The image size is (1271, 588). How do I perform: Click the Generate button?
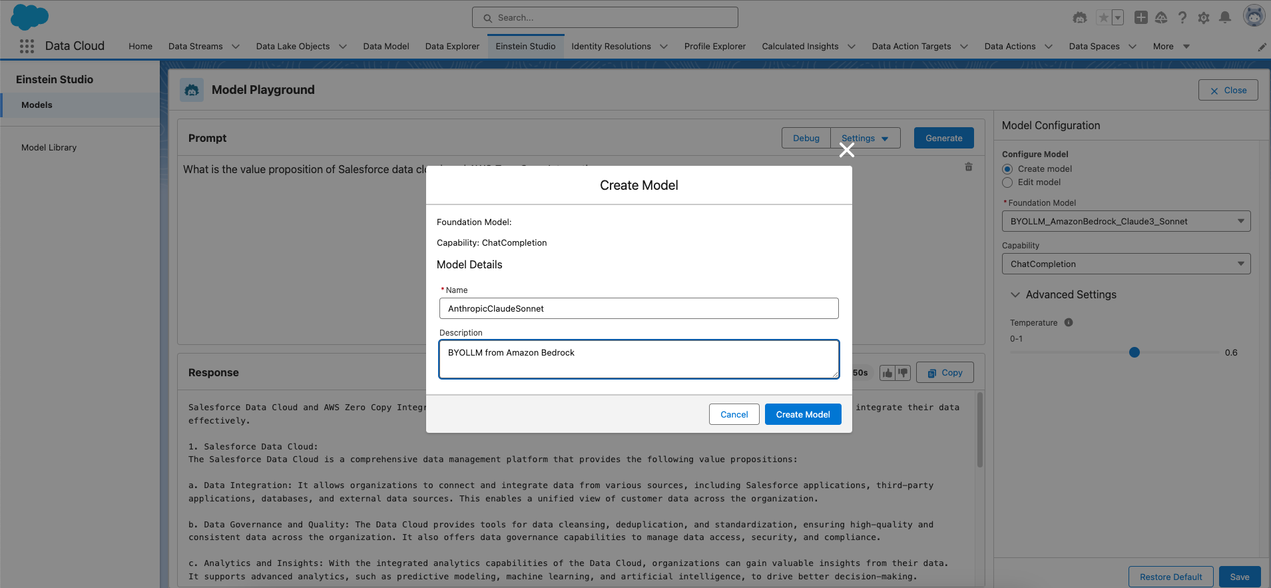[944, 138]
